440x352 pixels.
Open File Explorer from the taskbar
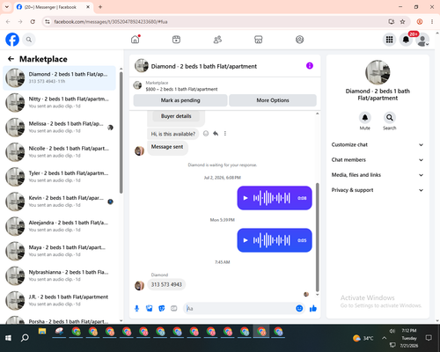pyautogui.click(x=42, y=332)
